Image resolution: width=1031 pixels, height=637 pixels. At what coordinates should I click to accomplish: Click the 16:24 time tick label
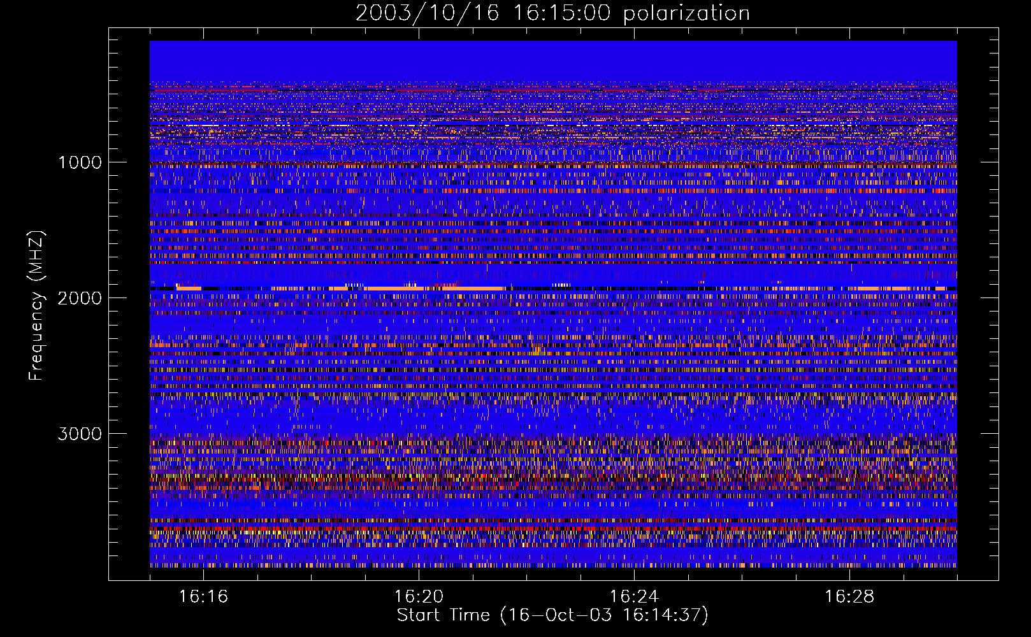point(634,597)
